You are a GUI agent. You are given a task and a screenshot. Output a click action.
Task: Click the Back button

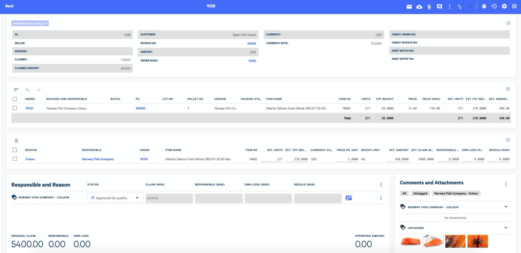pos(9,6)
